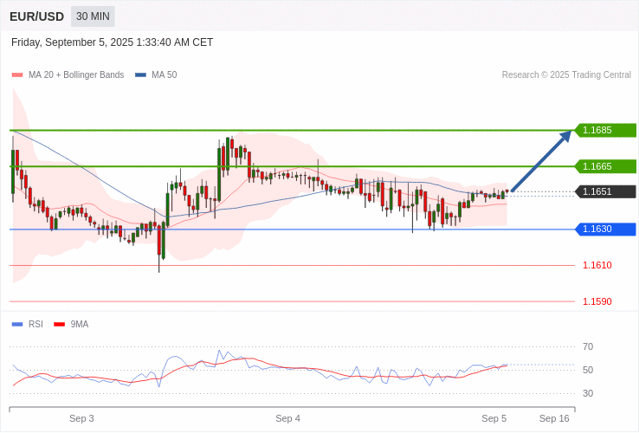Click the Research © 2025 Trading Central credit

566,75
